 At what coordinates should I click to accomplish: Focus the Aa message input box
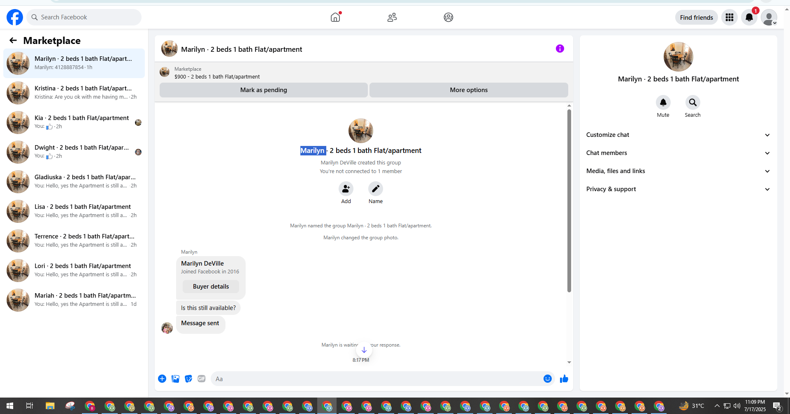[x=376, y=379]
